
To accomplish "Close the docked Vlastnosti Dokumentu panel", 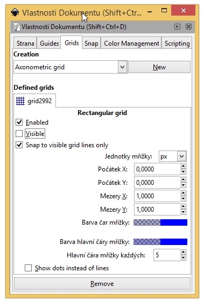I will click(188, 26).
